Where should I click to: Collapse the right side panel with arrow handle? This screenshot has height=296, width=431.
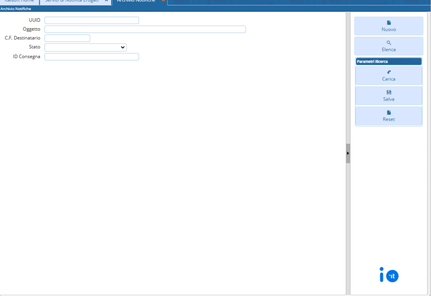(348, 153)
